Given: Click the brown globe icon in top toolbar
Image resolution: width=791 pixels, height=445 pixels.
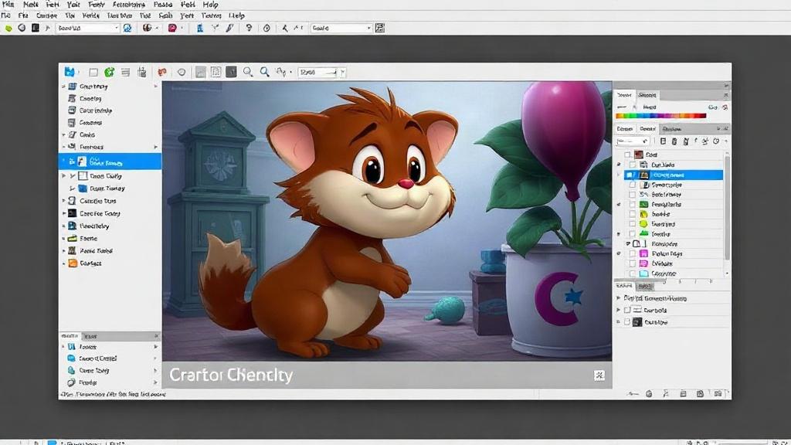Looking at the screenshot, I should click(147, 28).
